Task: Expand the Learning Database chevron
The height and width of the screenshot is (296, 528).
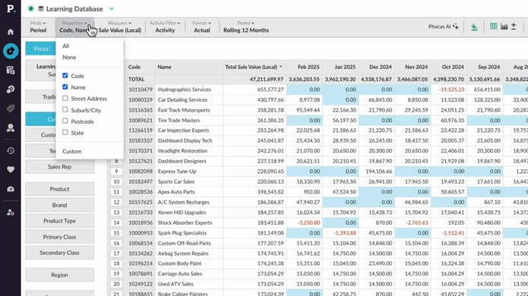Action: click(112, 9)
